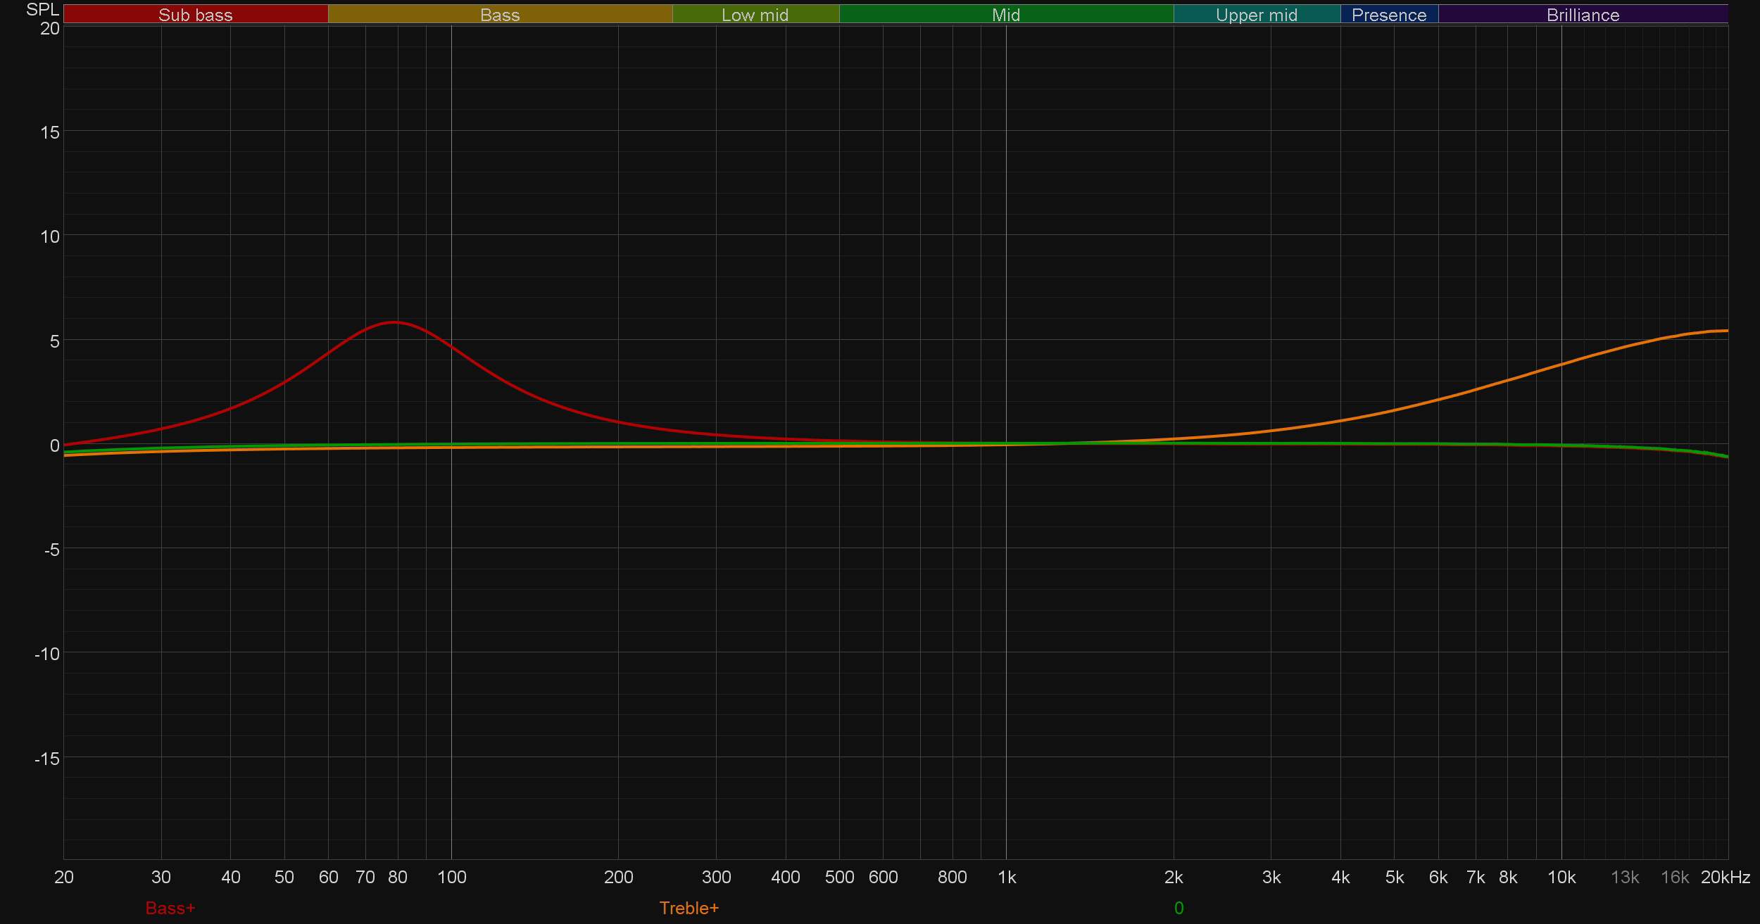Click the 20kHz axis end label
This screenshot has height=924, width=1760.
[1725, 878]
